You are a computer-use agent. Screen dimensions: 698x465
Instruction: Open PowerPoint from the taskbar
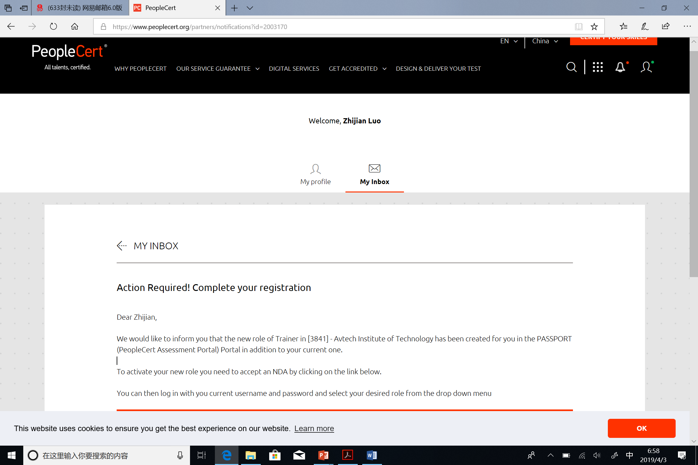(323, 455)
